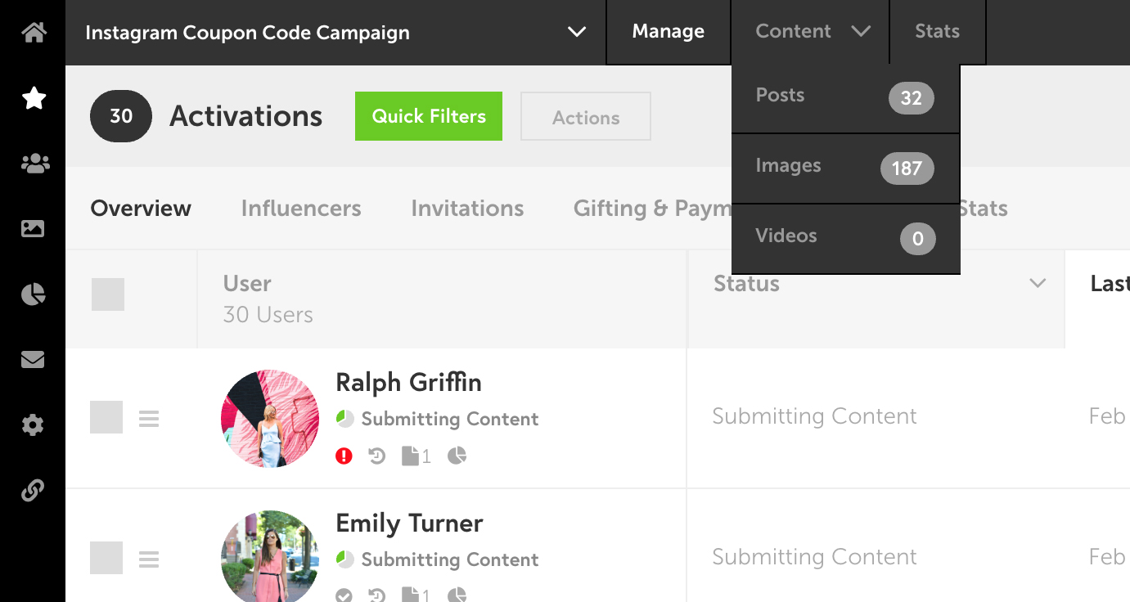Check Ralph Griffin's row checkbox

(106, 417)
